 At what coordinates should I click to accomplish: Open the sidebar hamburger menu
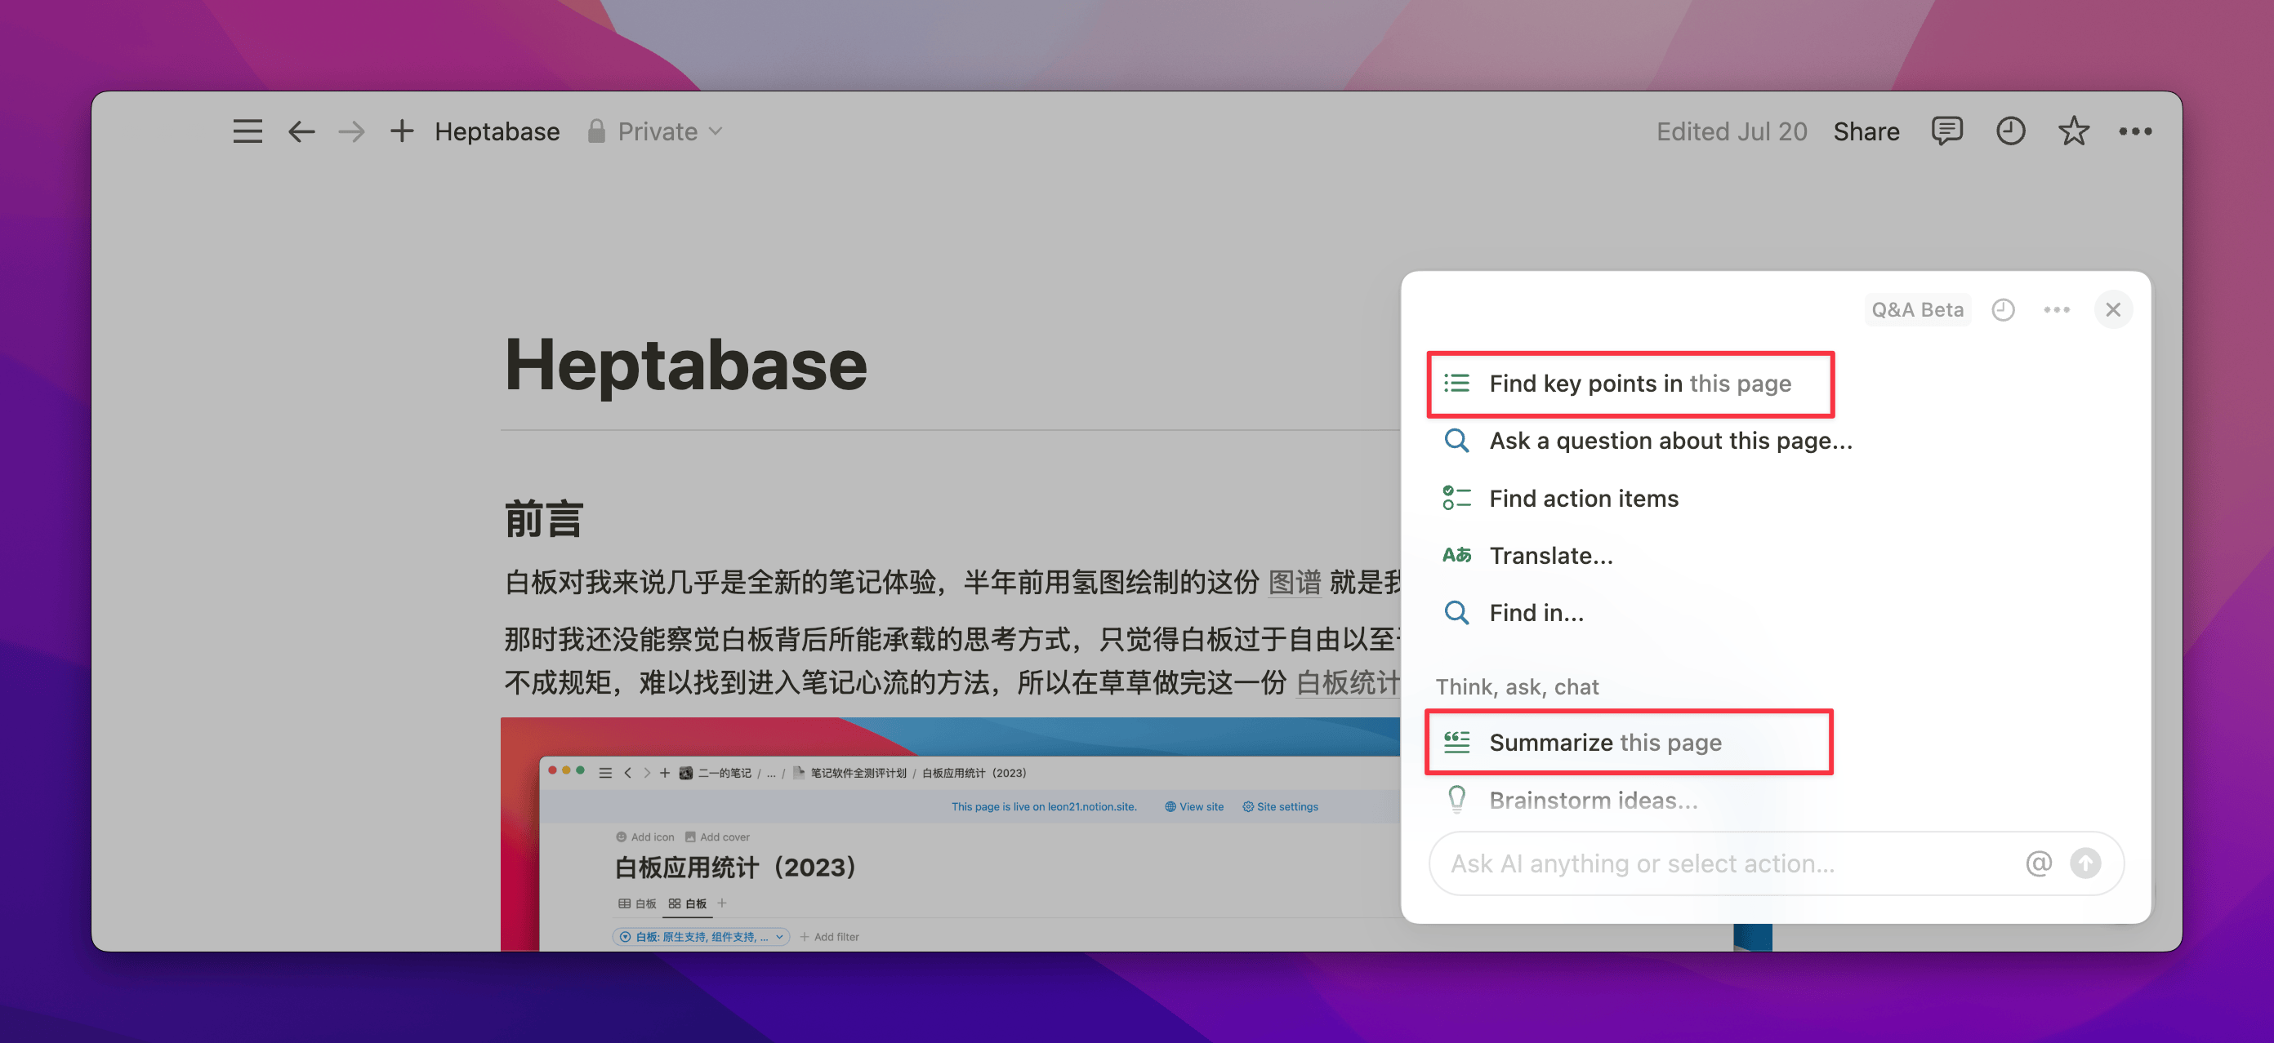pos(247,131)
